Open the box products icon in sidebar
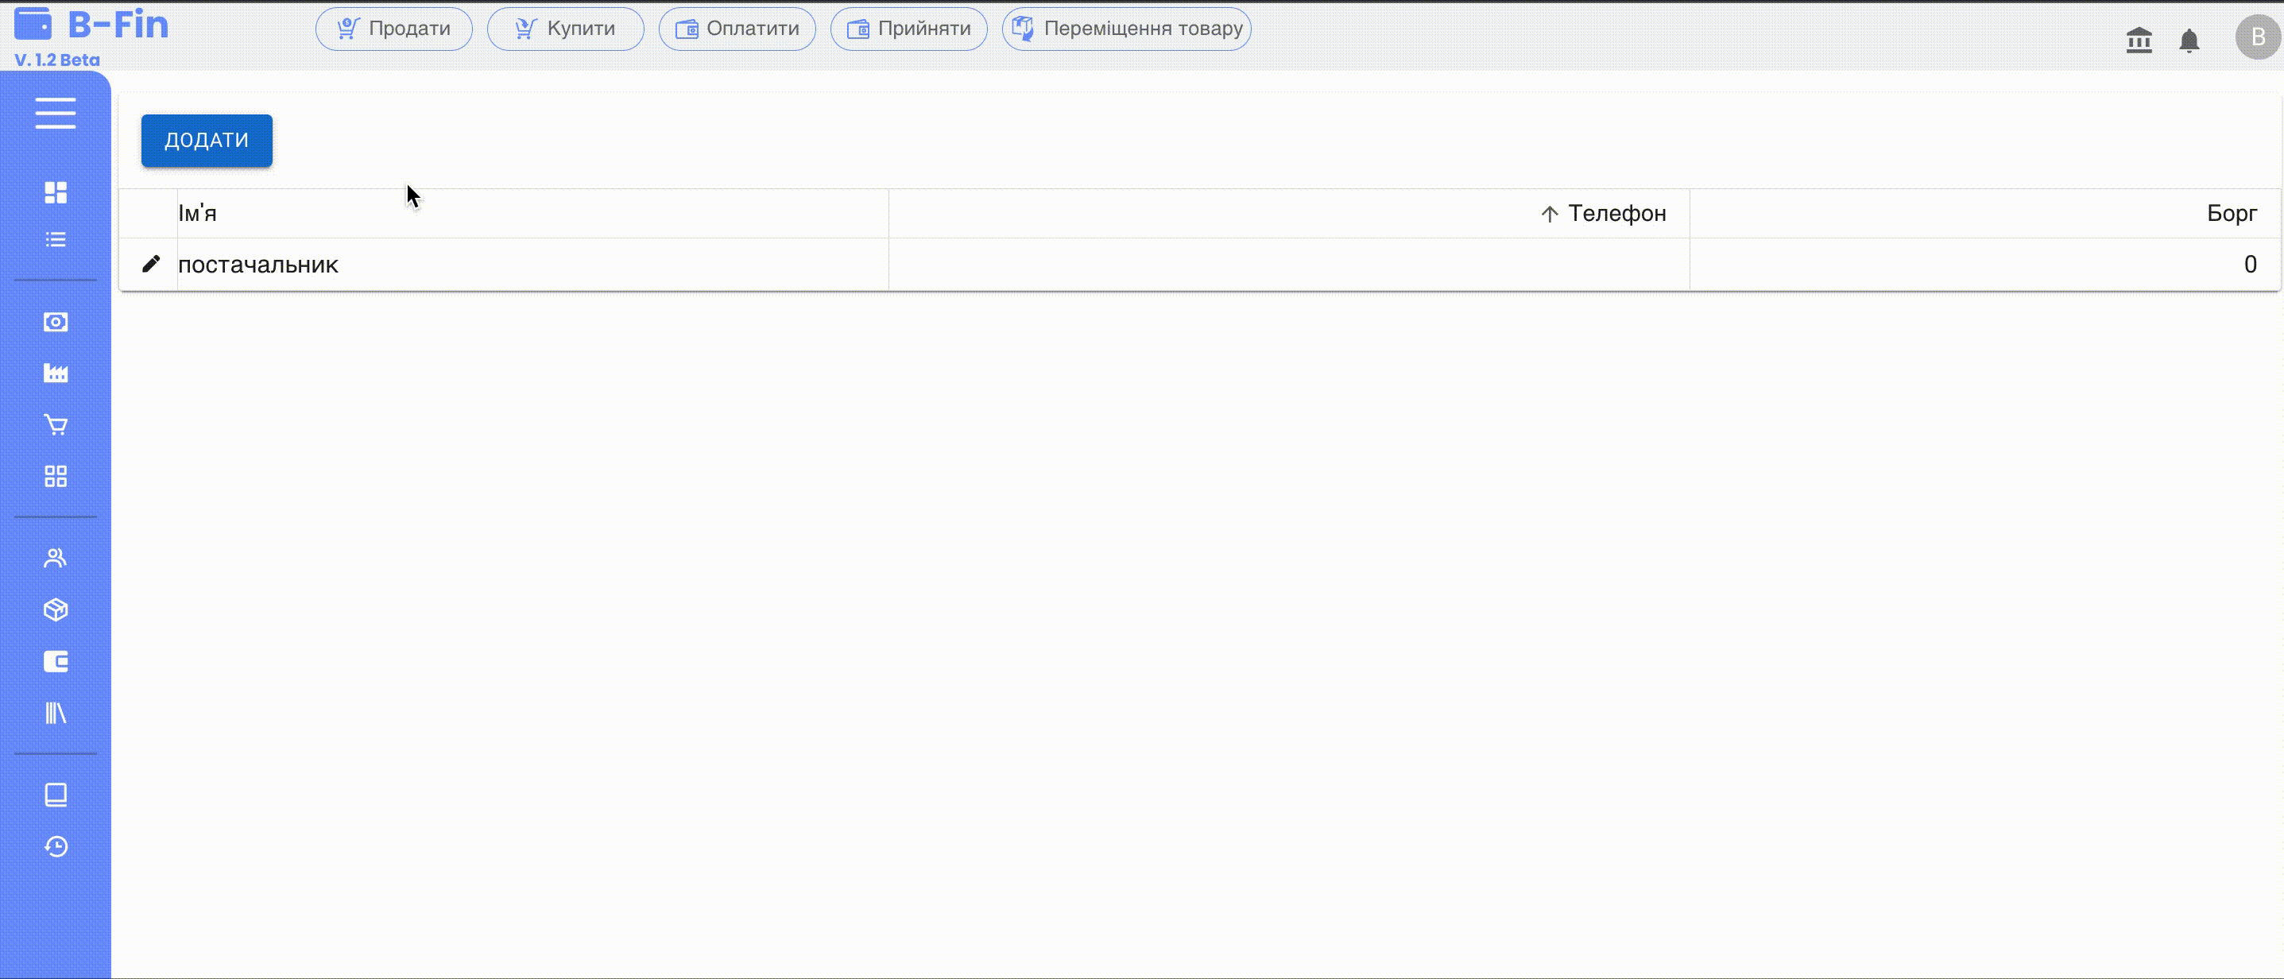The height and width of the screenshot is (979, 2284). coord(56,609)
